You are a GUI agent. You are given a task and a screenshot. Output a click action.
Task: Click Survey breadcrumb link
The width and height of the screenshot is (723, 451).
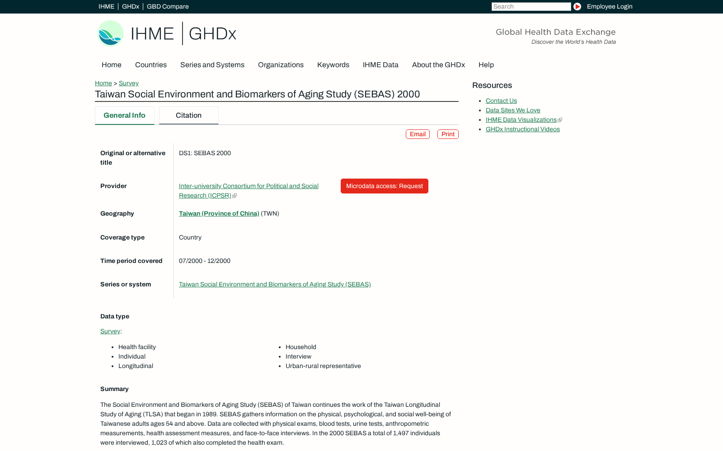(129, 83)
